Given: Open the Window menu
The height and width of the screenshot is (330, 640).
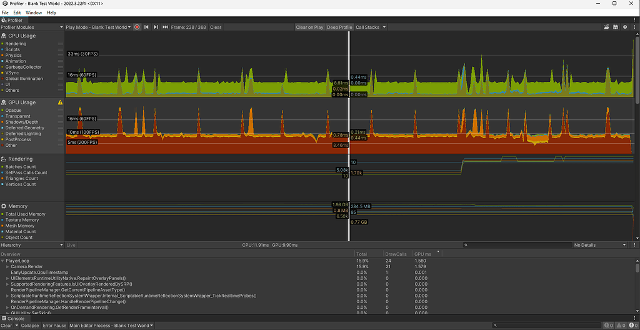Looking at the screenshot, I should click(34, 12).
